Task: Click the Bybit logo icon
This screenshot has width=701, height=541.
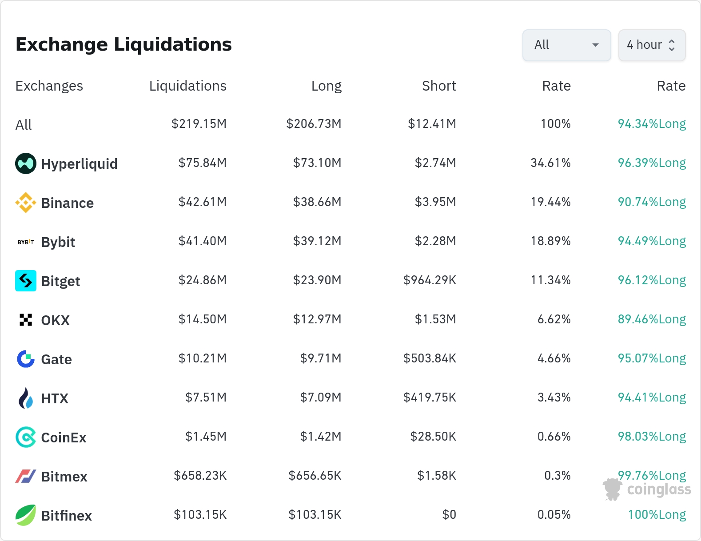Action: 26,242
